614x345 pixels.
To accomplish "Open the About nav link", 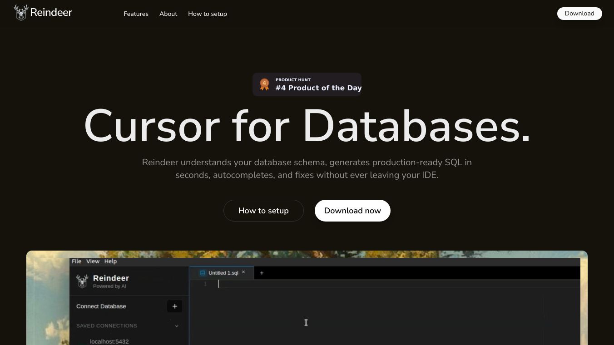I will click(168, 14).
